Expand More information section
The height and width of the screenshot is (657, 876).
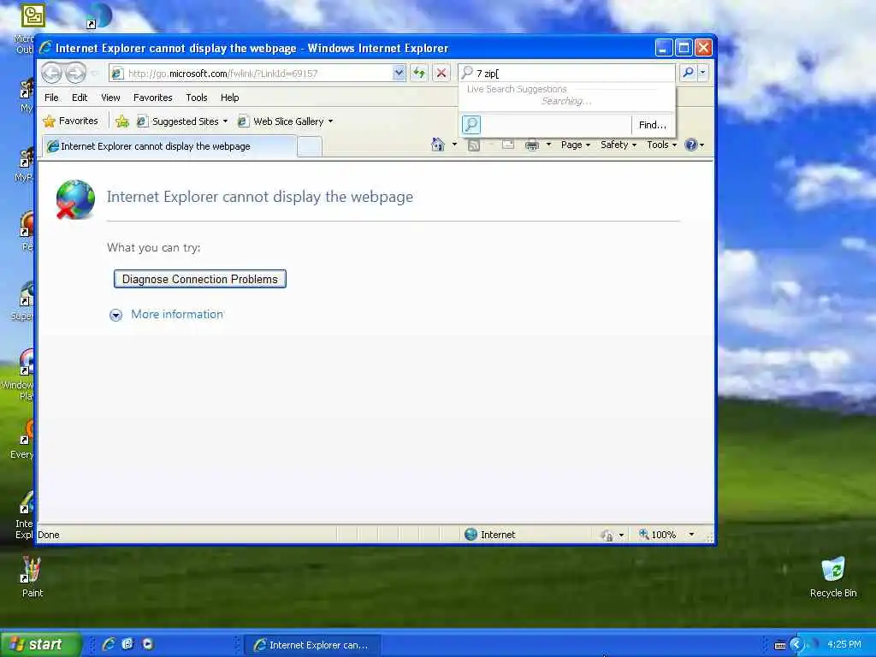pyautogui.click(x=115, y=315)
